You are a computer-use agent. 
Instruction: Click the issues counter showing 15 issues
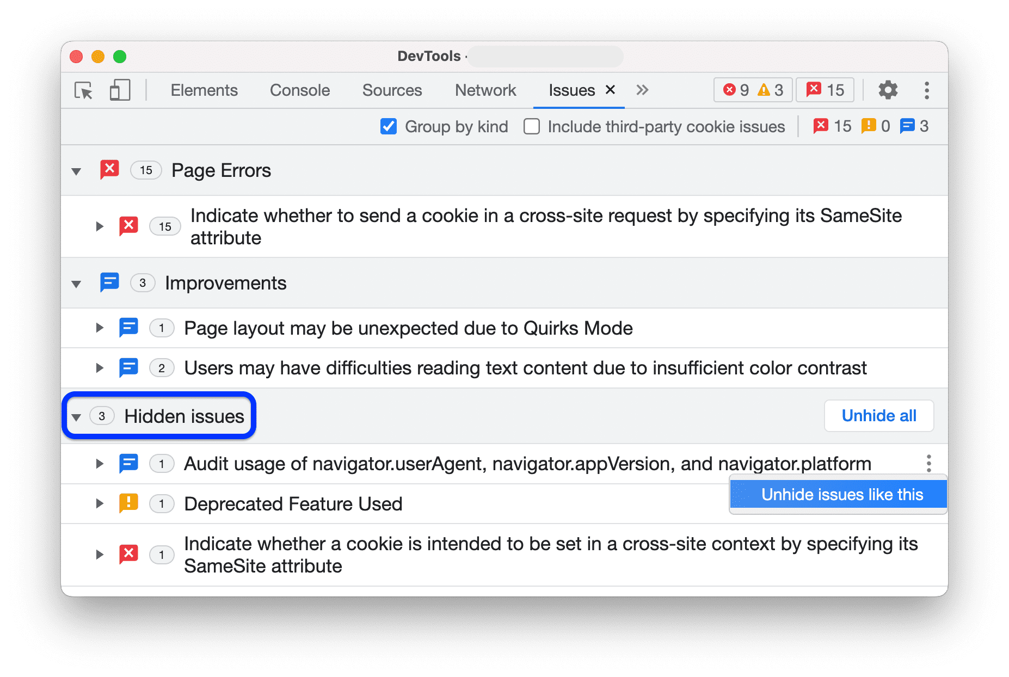pyautogui.click(x=825, y=90)
